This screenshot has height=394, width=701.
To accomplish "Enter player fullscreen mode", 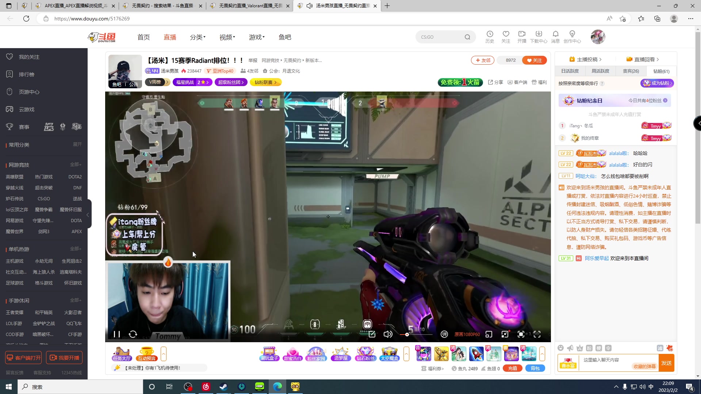I will click(537, 334).
